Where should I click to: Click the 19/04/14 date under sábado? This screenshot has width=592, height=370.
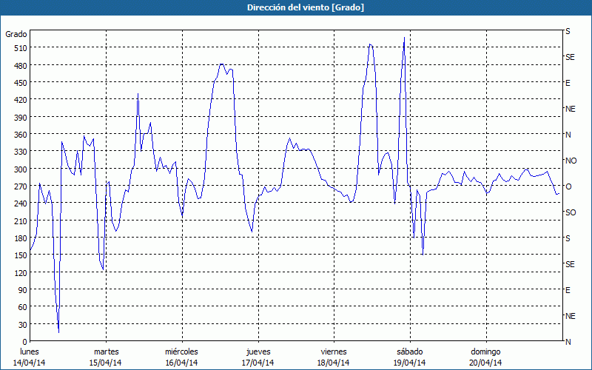409,363
